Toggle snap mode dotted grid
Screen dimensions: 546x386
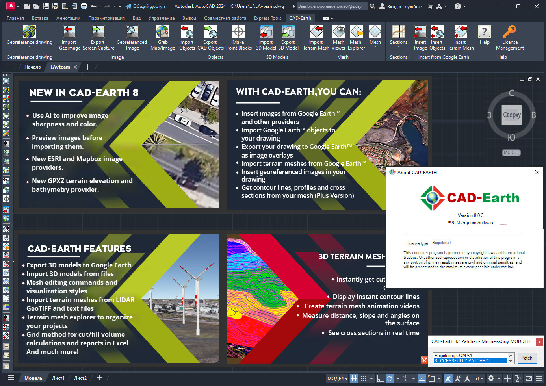click(364, 378)
